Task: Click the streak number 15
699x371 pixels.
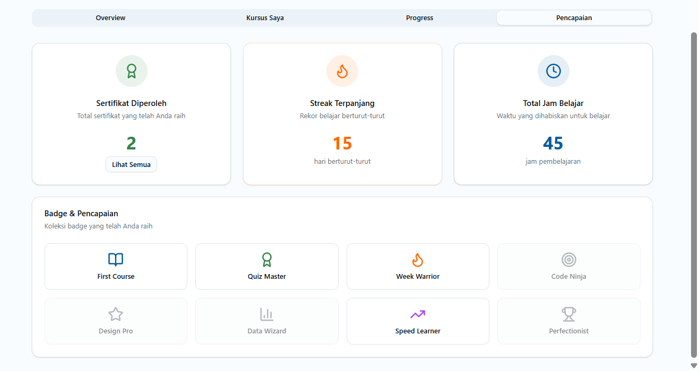Action: [342, 144]
